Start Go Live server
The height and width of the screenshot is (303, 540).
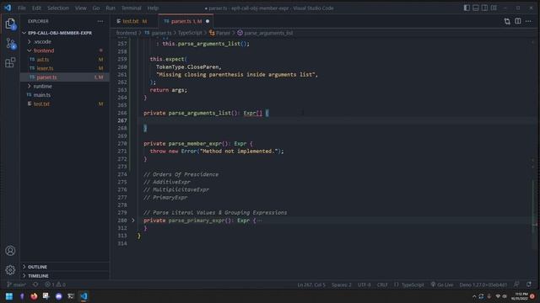tap(442, 284)
